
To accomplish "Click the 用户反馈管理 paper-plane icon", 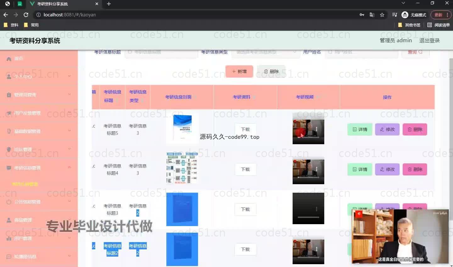I will coord(9,113).
